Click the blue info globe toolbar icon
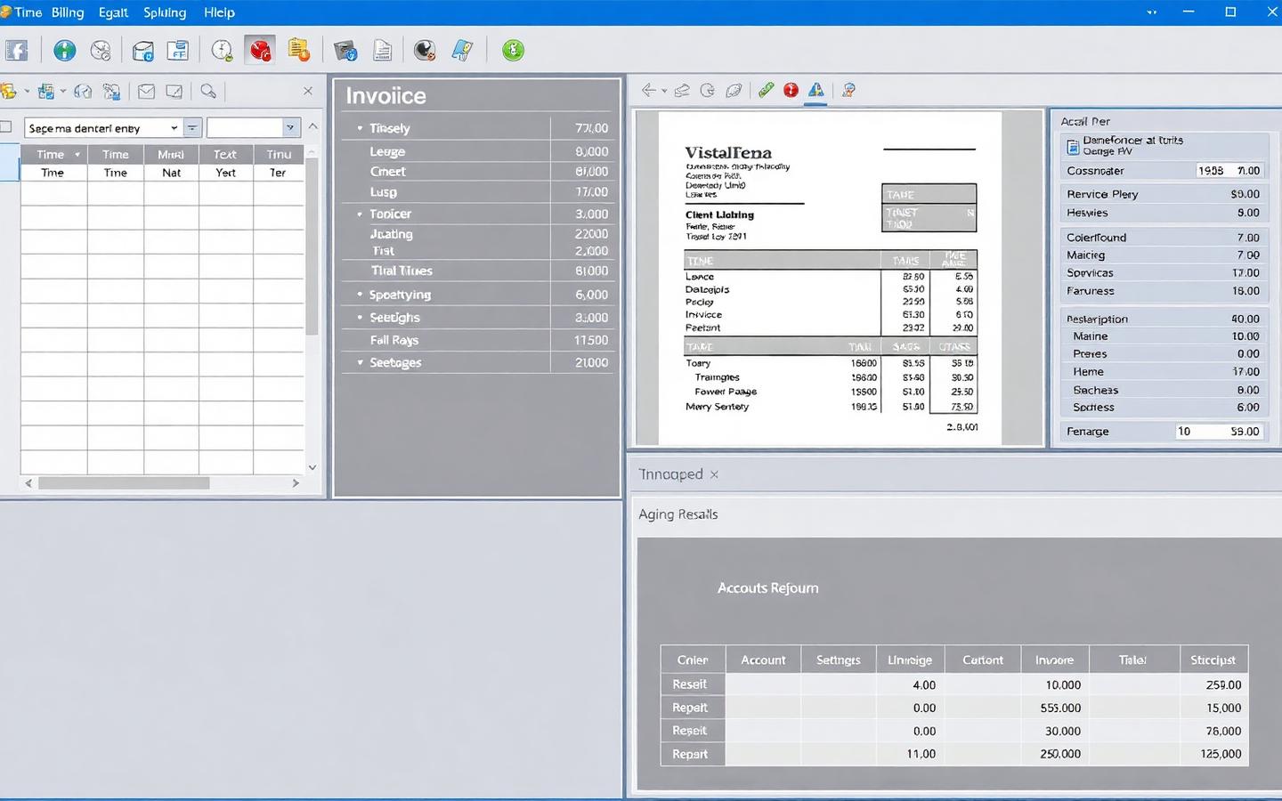This screenshot has width=1282, height=801. (65, 51)
